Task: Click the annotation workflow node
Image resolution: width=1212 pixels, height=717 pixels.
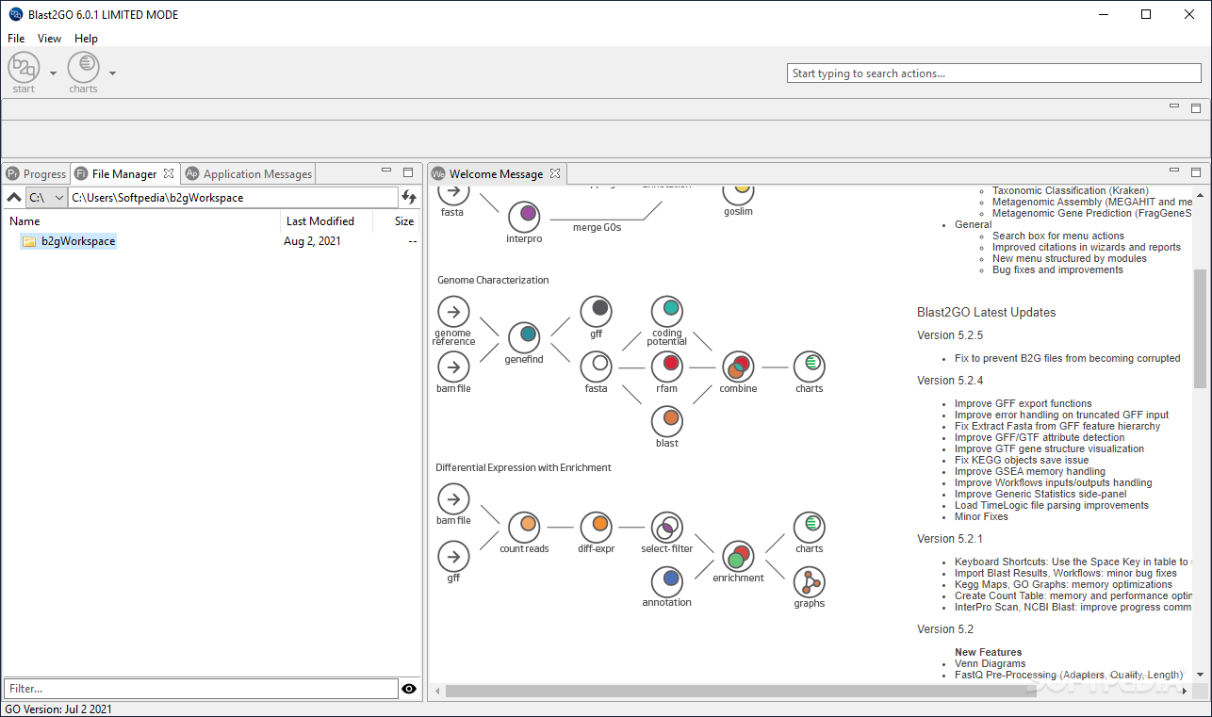Action: 667,580
